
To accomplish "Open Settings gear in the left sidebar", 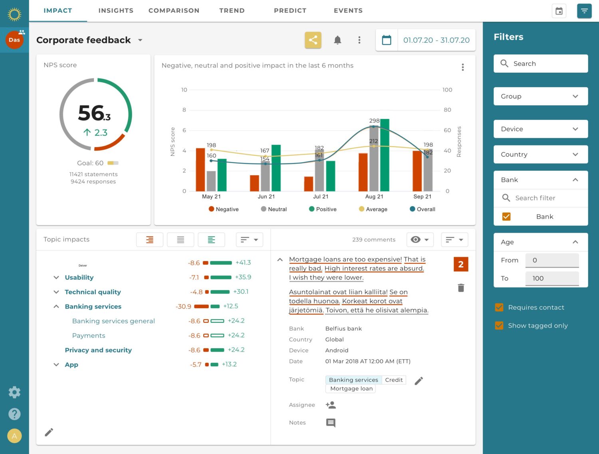I will coord(14,392).
